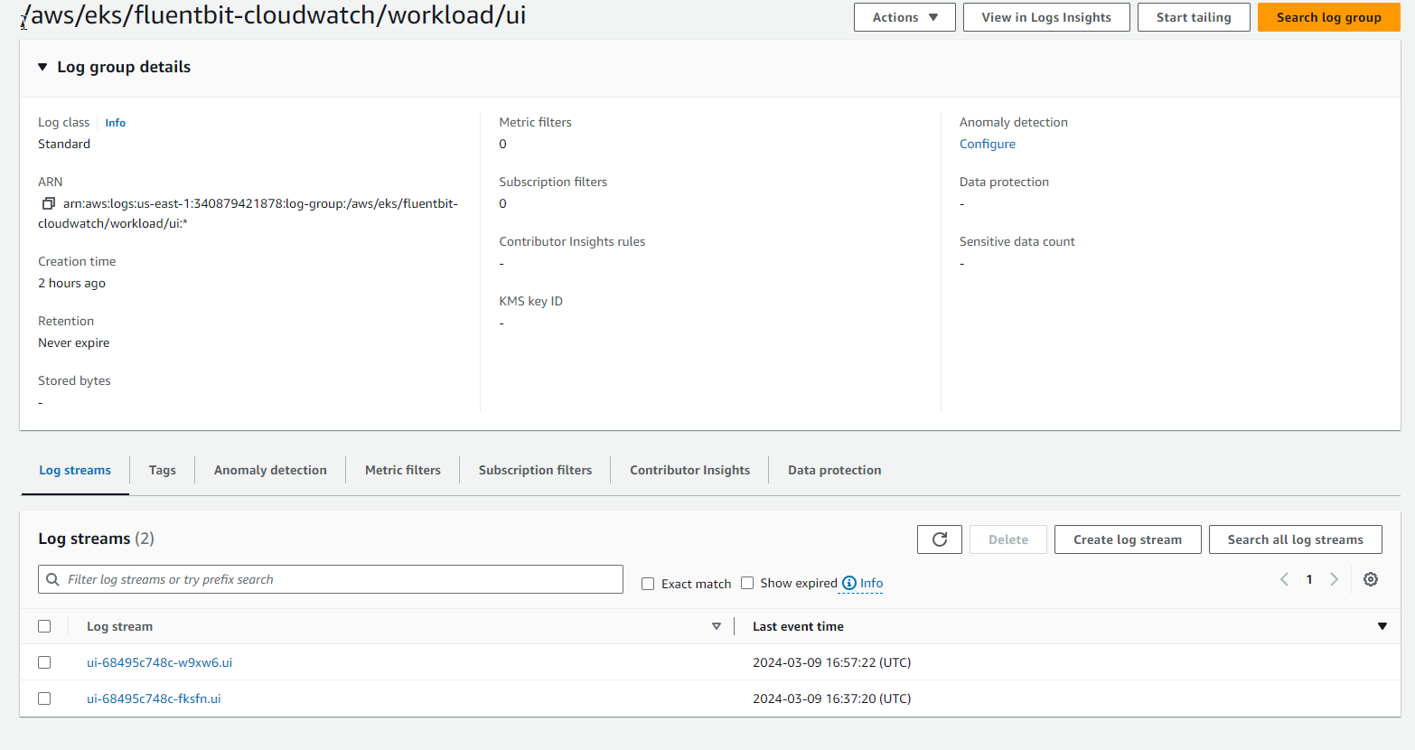Click the Create log stream button
This screenshot has width=1415, height=750.
(1128, 539)
